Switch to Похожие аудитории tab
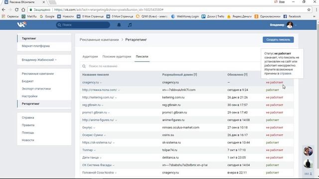Image resolution: width=319 pixels, height=179 pixels. coord(117,57)
